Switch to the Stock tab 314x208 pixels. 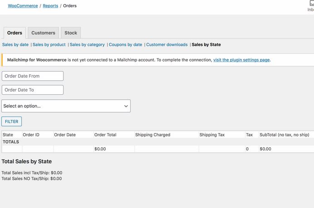pyautogui.click(x=71, y=33)
